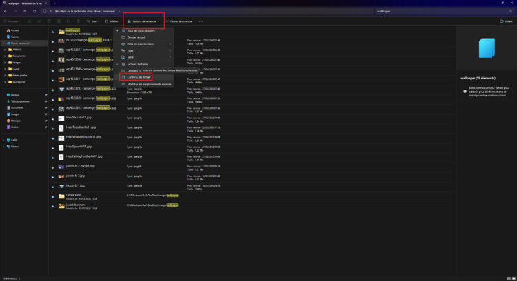The width and height of the screenshot is (517, 281).
Task: Click the Détails pane button
Action: point(506,21)
